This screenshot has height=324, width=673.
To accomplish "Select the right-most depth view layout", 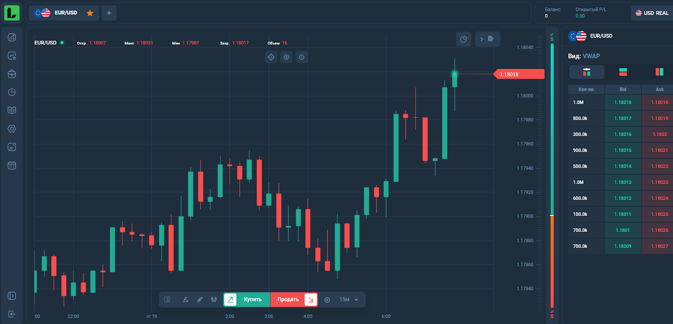I will point(659,72).
